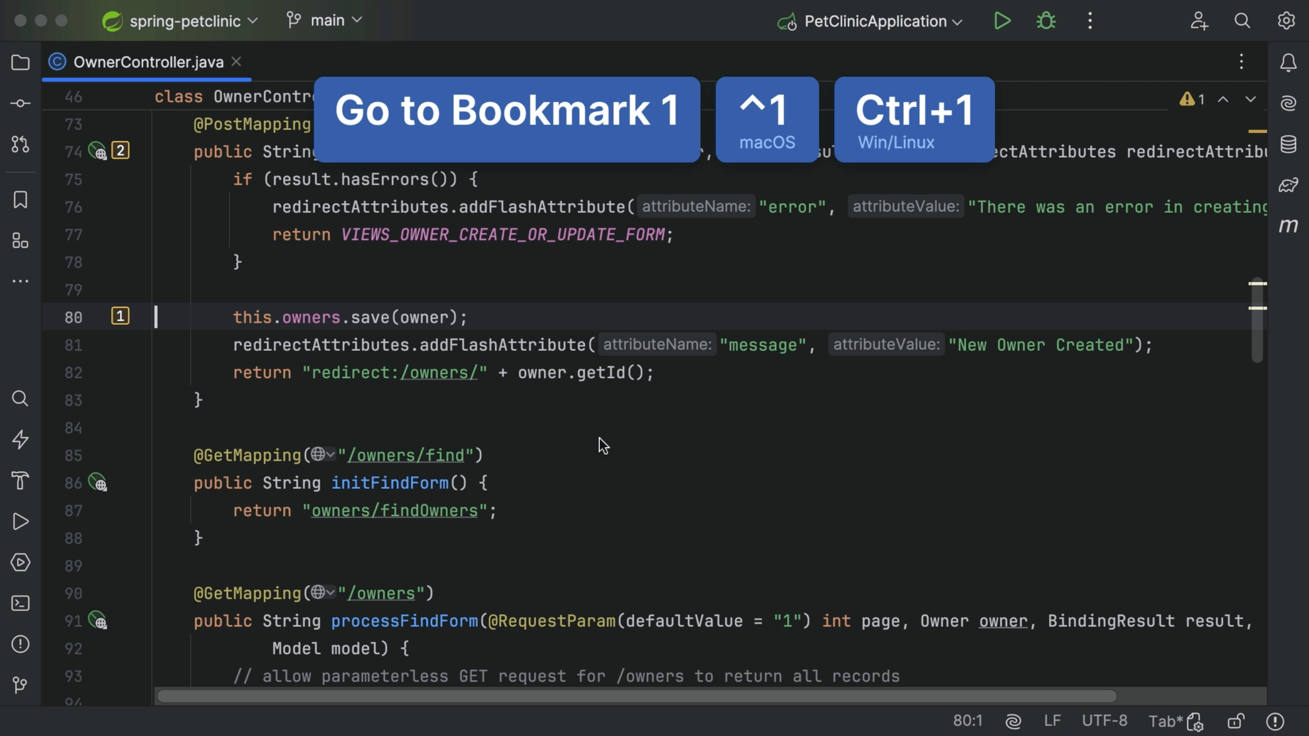
Task: Toggle bookmark 1 on line 80
Action: coord(120,316)
